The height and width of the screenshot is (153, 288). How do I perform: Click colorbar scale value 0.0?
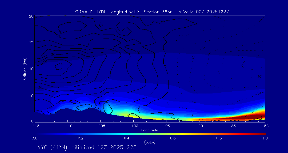click(x=34, y=138)
